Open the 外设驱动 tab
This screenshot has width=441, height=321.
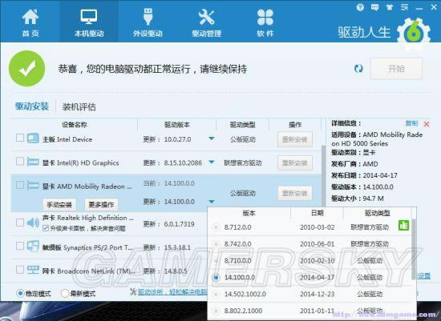click(148, 22)
